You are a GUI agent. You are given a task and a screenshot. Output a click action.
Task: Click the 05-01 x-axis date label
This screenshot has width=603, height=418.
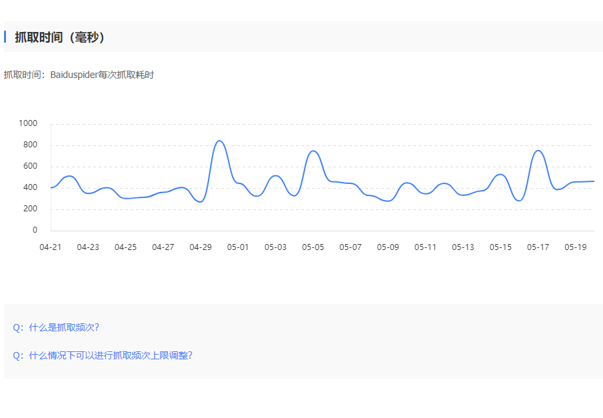pos(238,247)
